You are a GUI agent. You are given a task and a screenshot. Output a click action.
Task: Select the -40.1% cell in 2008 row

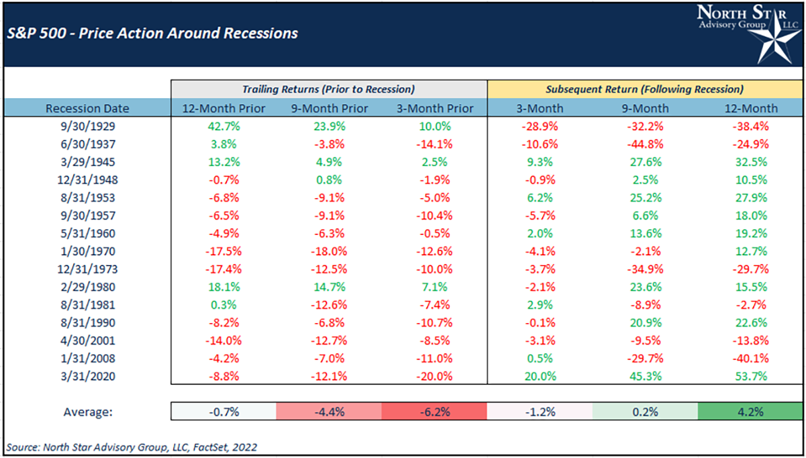point(751,359)
